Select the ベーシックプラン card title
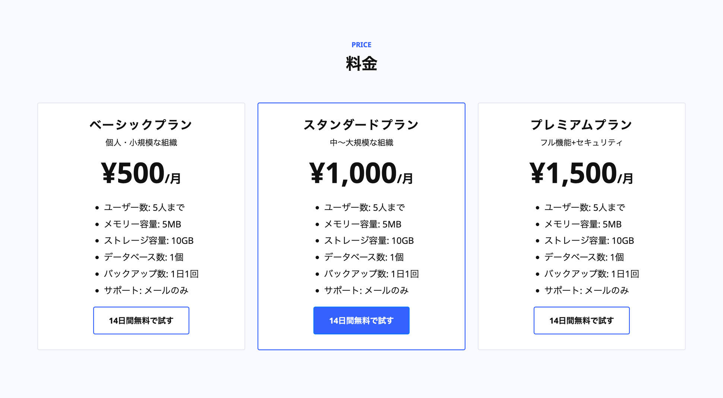The width and height of the screenshot is (723, 398). pyautogui.click(x=141, y=124)
